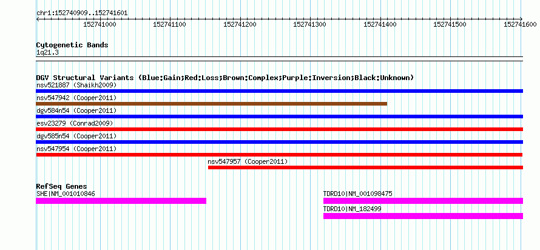Click the RefSeq Genes track title
Image resolution: width=540 pixels, height=250 pixels.
(x=62, y=187)
